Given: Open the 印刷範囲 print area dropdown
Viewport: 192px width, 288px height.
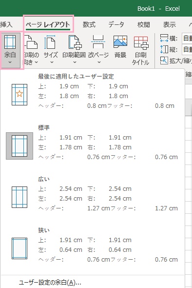Looking at the screenshot, I should [74, 50].
